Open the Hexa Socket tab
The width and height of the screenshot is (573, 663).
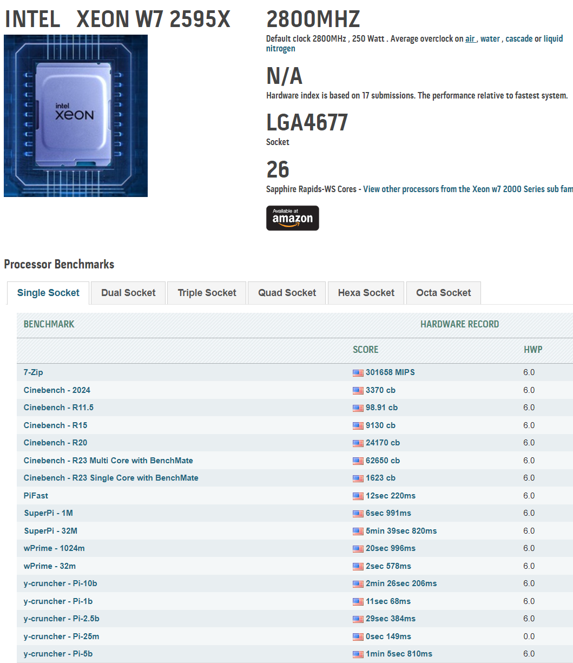point(366,293)
